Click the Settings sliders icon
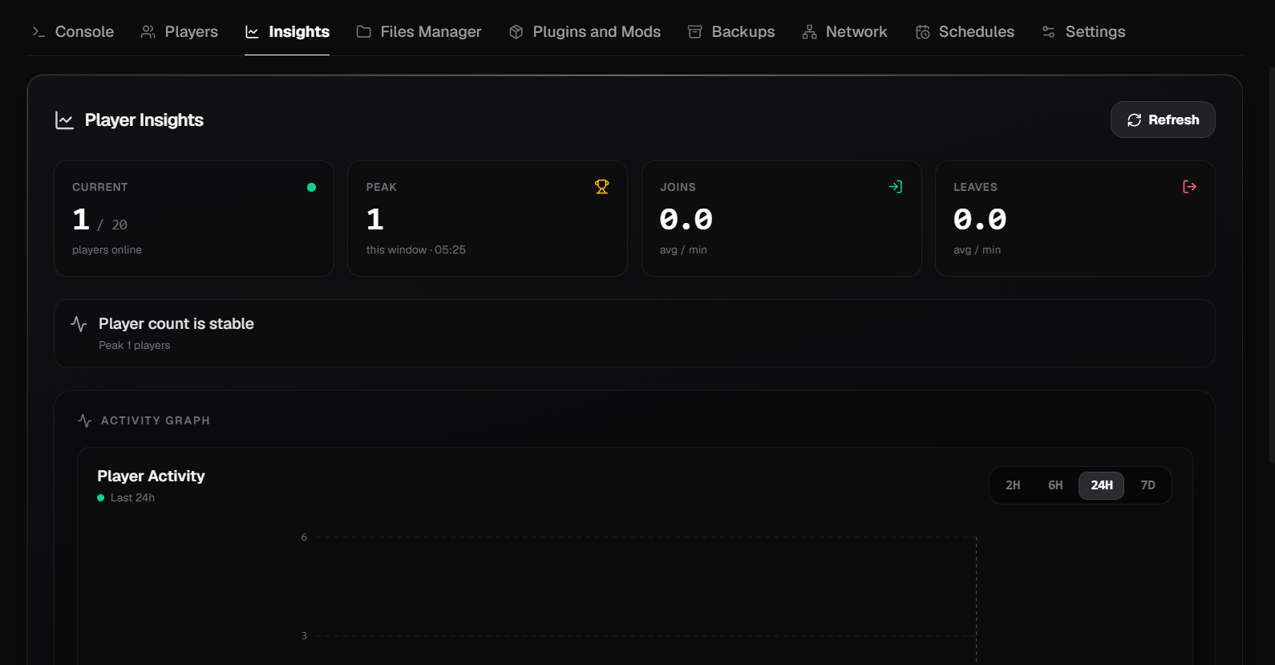 point(1048,31)
